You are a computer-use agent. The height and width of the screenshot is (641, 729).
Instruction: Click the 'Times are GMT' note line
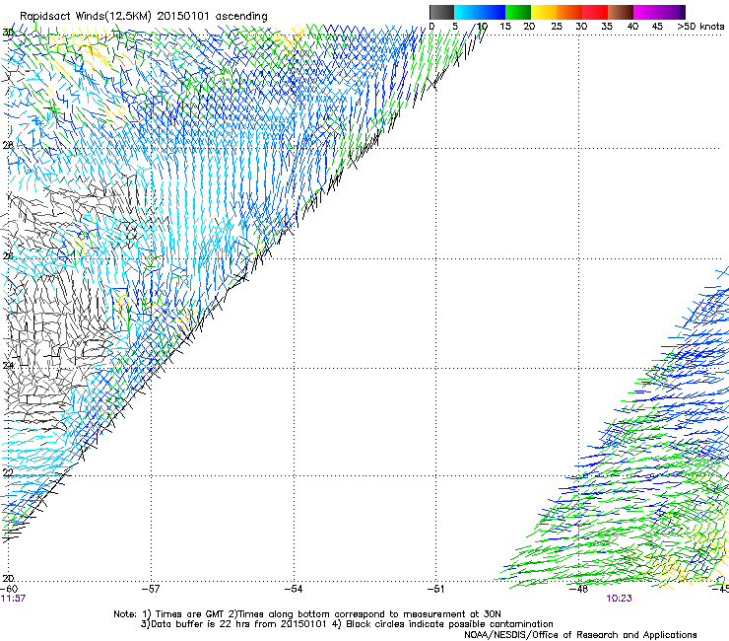[x=307, y=614]
